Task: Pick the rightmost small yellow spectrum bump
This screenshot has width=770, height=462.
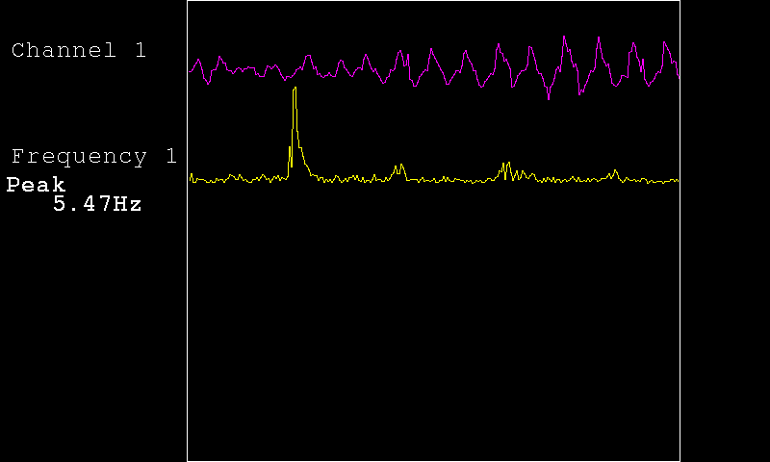Action: tap(614, 172)
